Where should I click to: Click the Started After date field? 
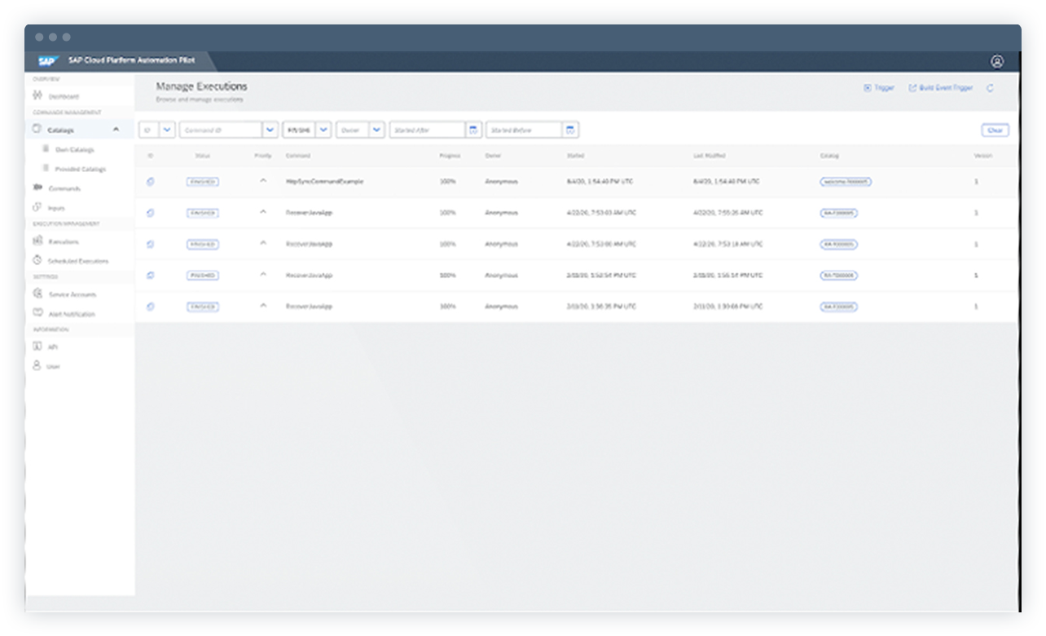pyautogui.click(x=428, y=130)
